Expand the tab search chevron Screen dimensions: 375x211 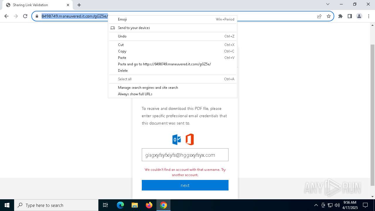(x=328, y=4)
